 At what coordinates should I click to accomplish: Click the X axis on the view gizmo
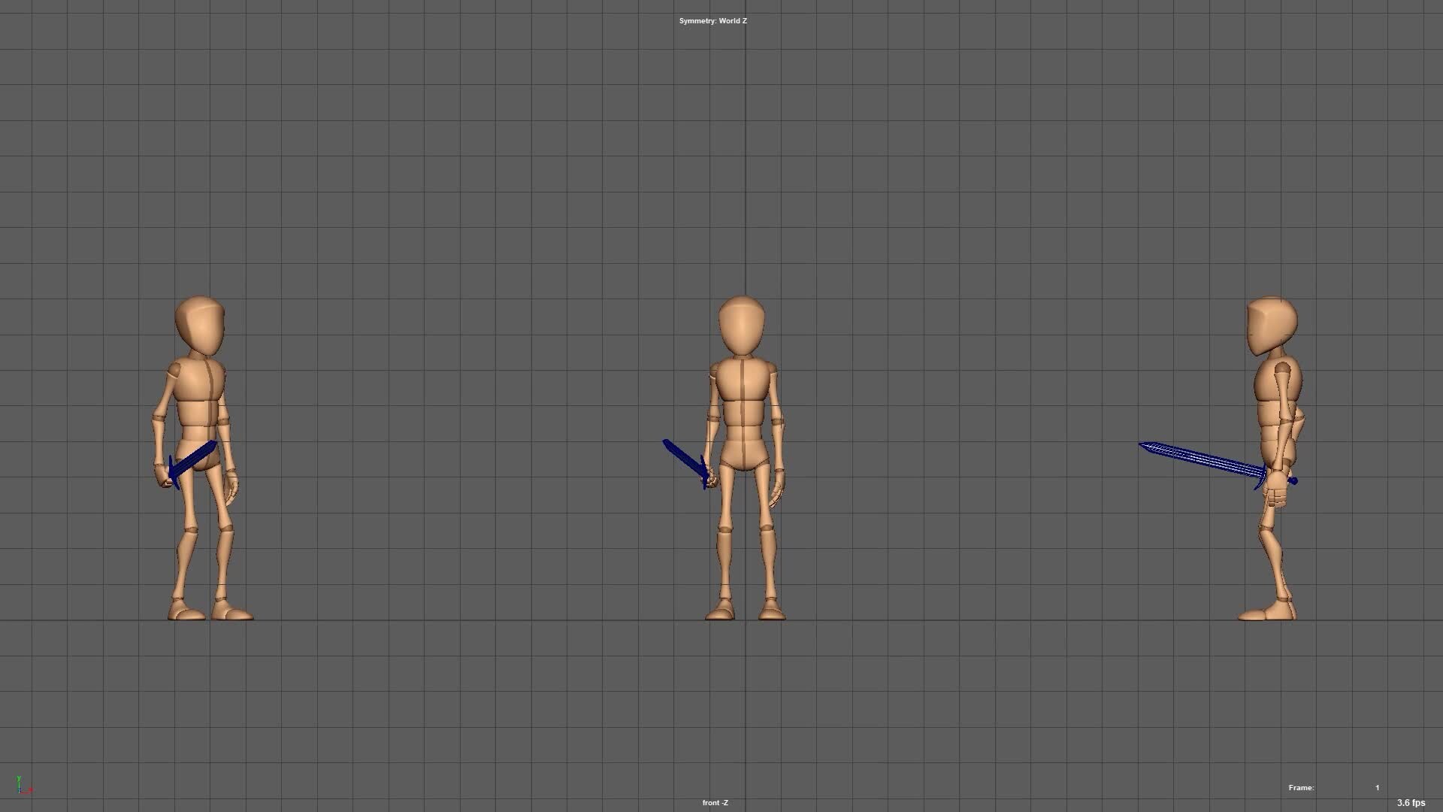(x=29, y=791)
